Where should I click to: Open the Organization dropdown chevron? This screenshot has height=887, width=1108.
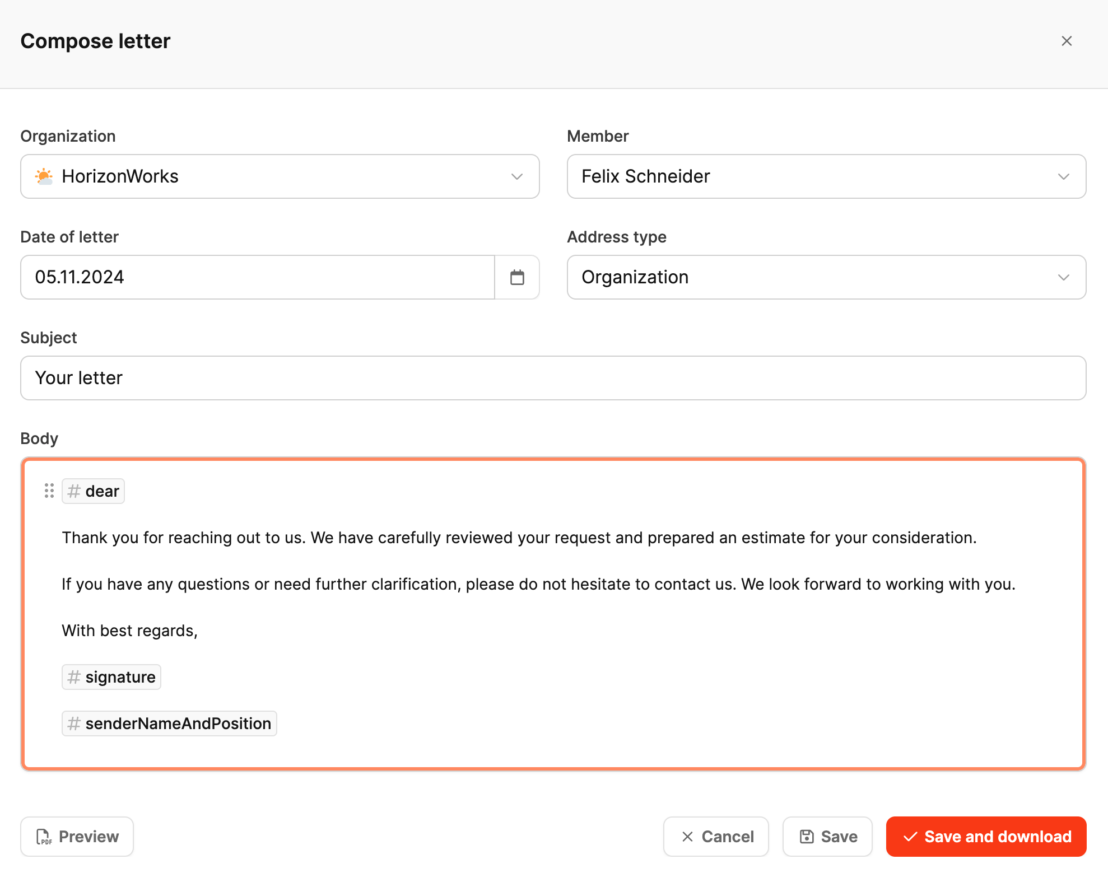pos(516,176)
